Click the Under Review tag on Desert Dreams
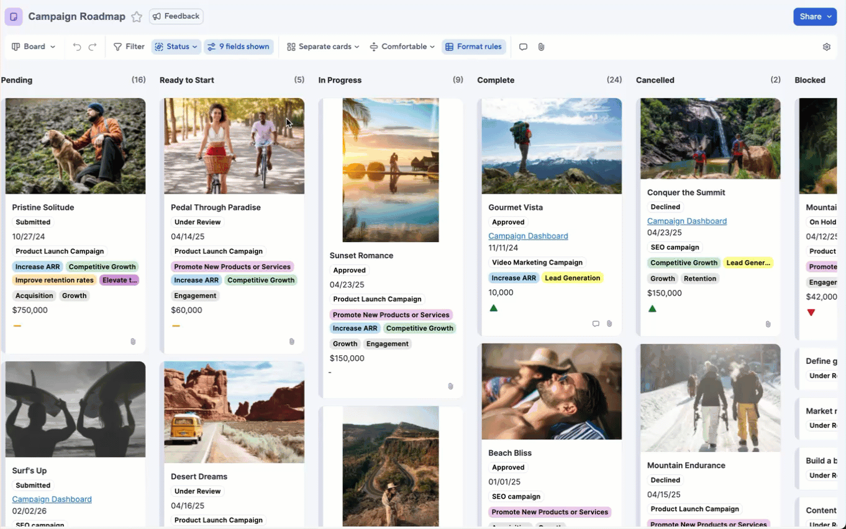Viewport: 846px width, 529px height. pyautogui.click(x=198, y=492)
